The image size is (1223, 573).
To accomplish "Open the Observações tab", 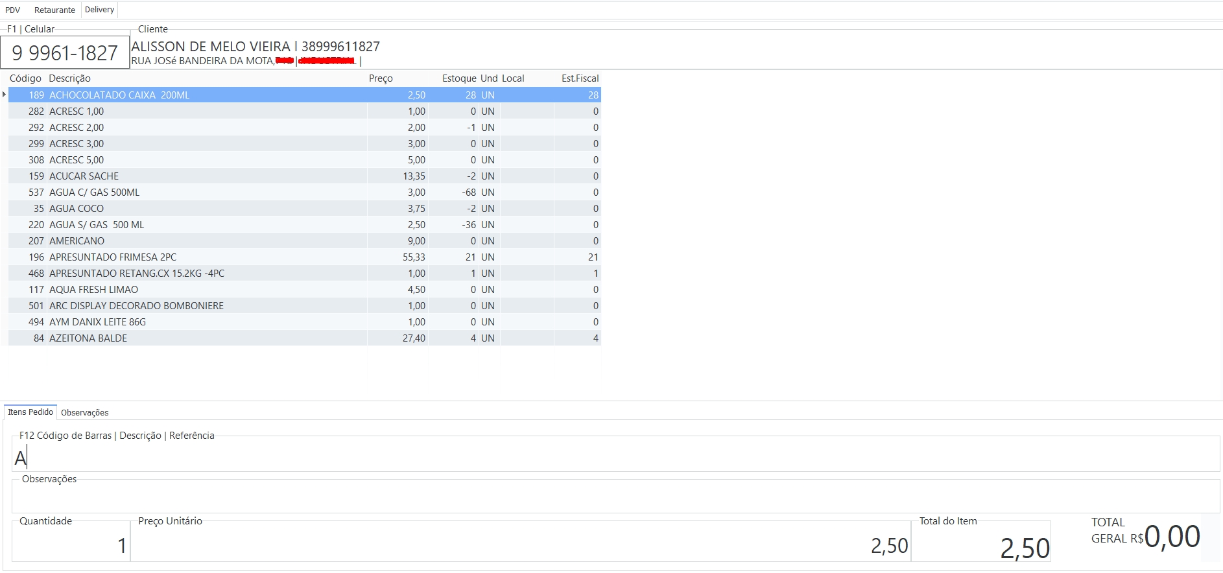I will click(84, 412).
